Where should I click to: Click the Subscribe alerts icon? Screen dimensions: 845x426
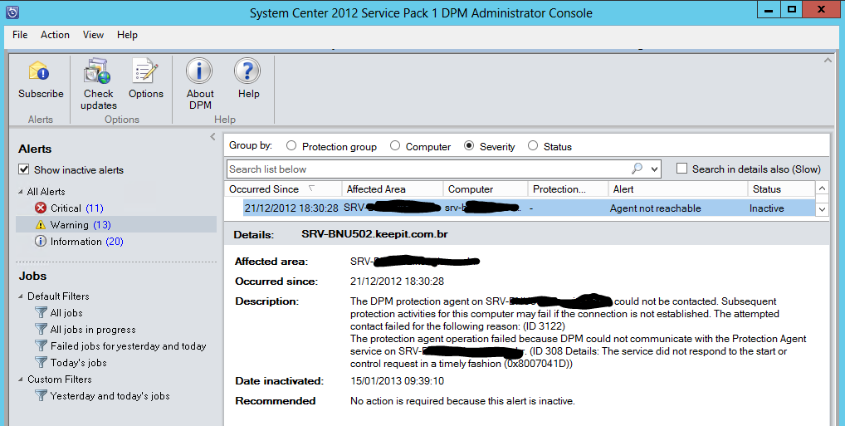tap(40, 72)
